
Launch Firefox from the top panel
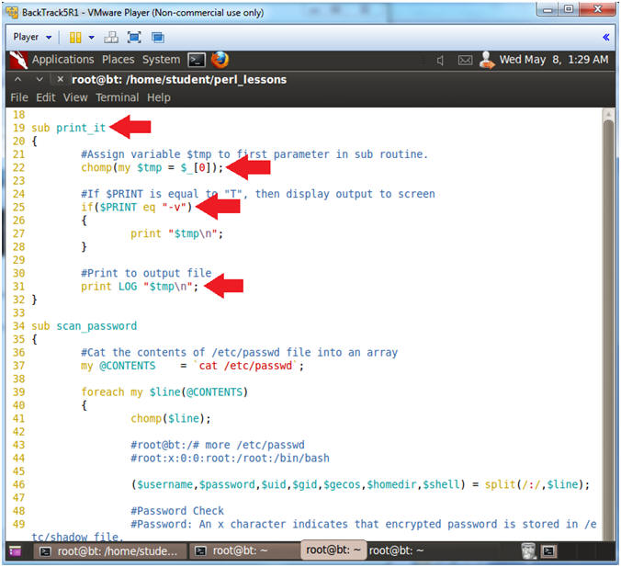[x=220, y=60]
